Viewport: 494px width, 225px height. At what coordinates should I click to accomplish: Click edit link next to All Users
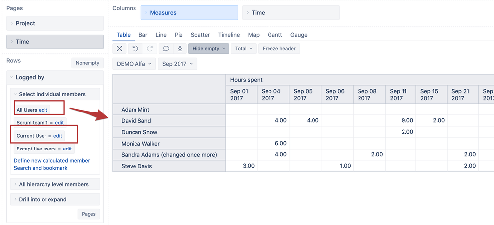pyautogui.click(x=43, y=110)
